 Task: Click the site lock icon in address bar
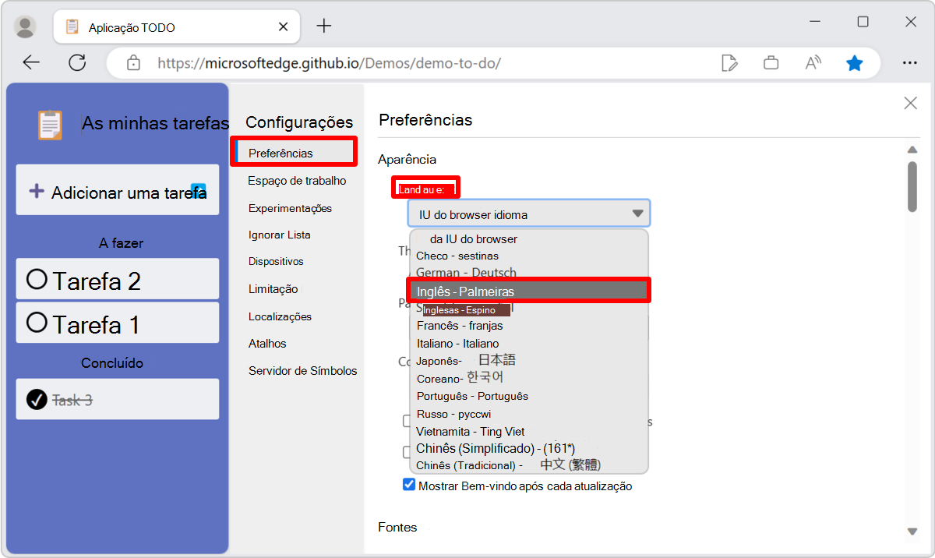coord(133,63)
